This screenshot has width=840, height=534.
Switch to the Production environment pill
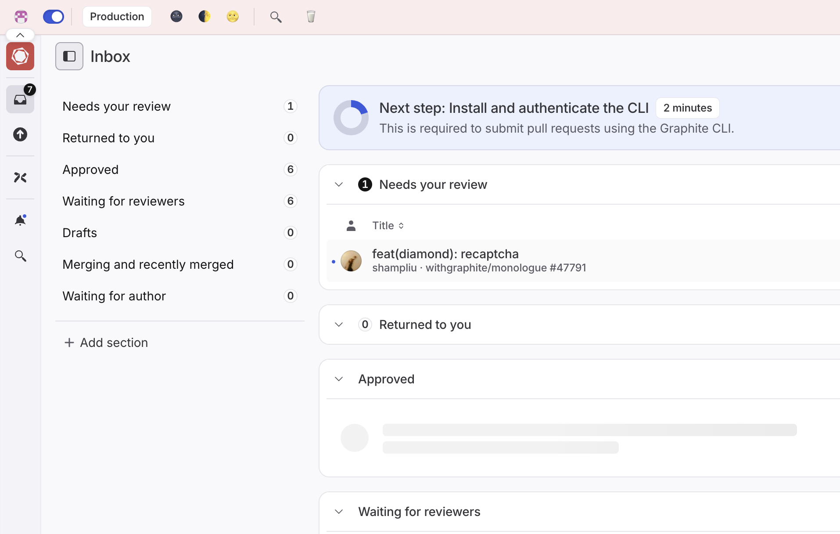117,16
